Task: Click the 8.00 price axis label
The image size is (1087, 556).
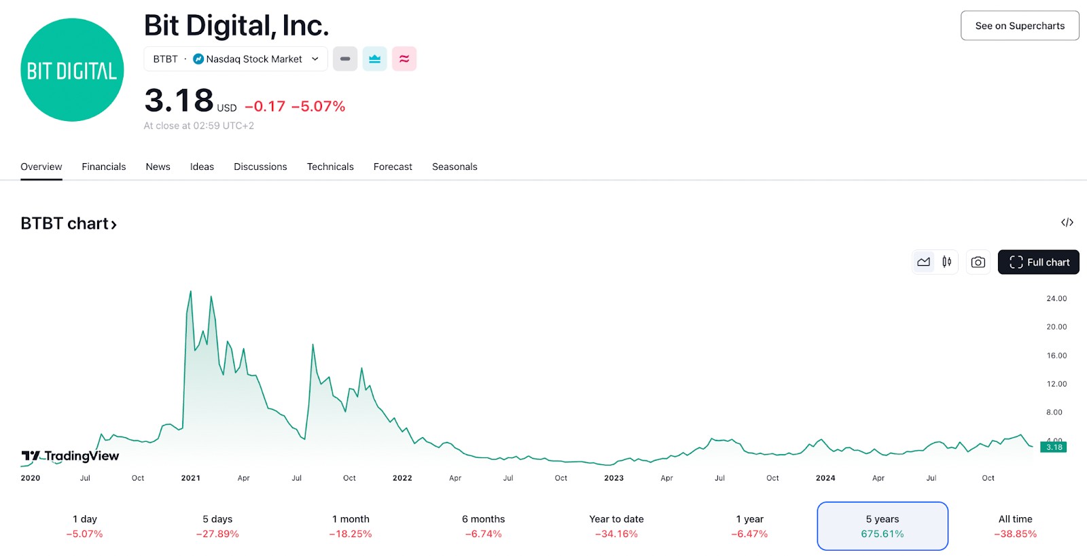Action: point(1054,412)
